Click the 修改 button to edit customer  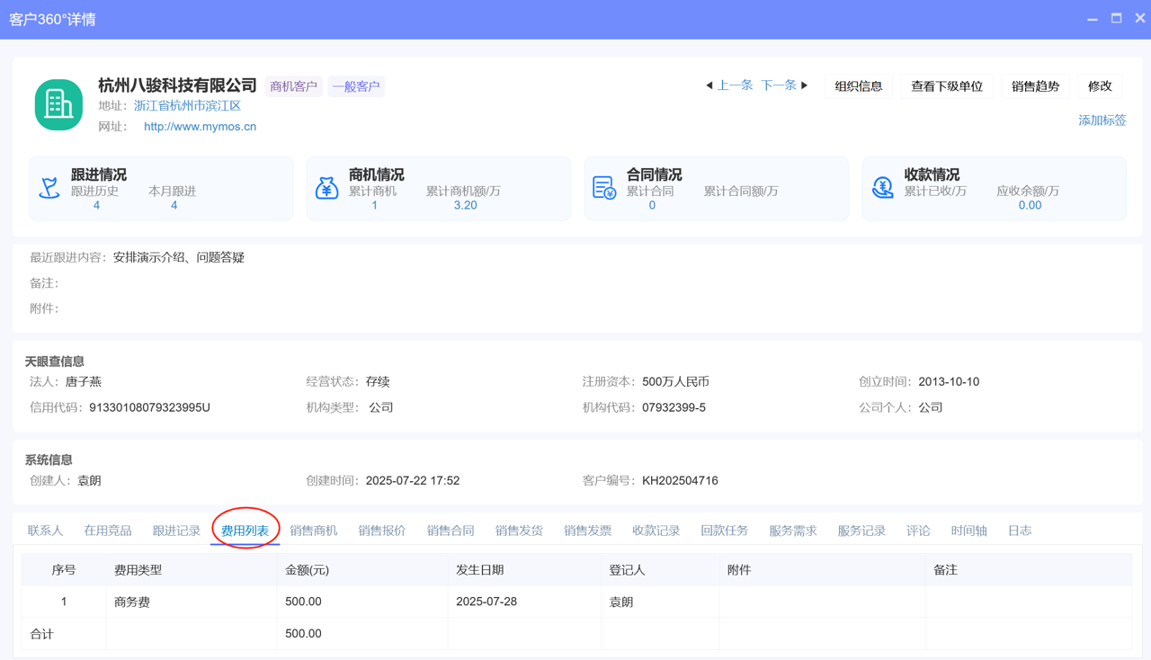tap(1100, 86)
